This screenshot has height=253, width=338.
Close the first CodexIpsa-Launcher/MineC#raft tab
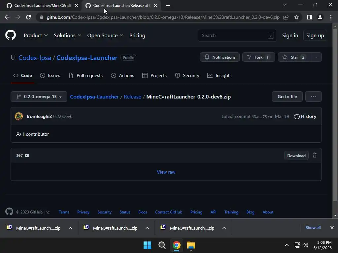(77, 6)
